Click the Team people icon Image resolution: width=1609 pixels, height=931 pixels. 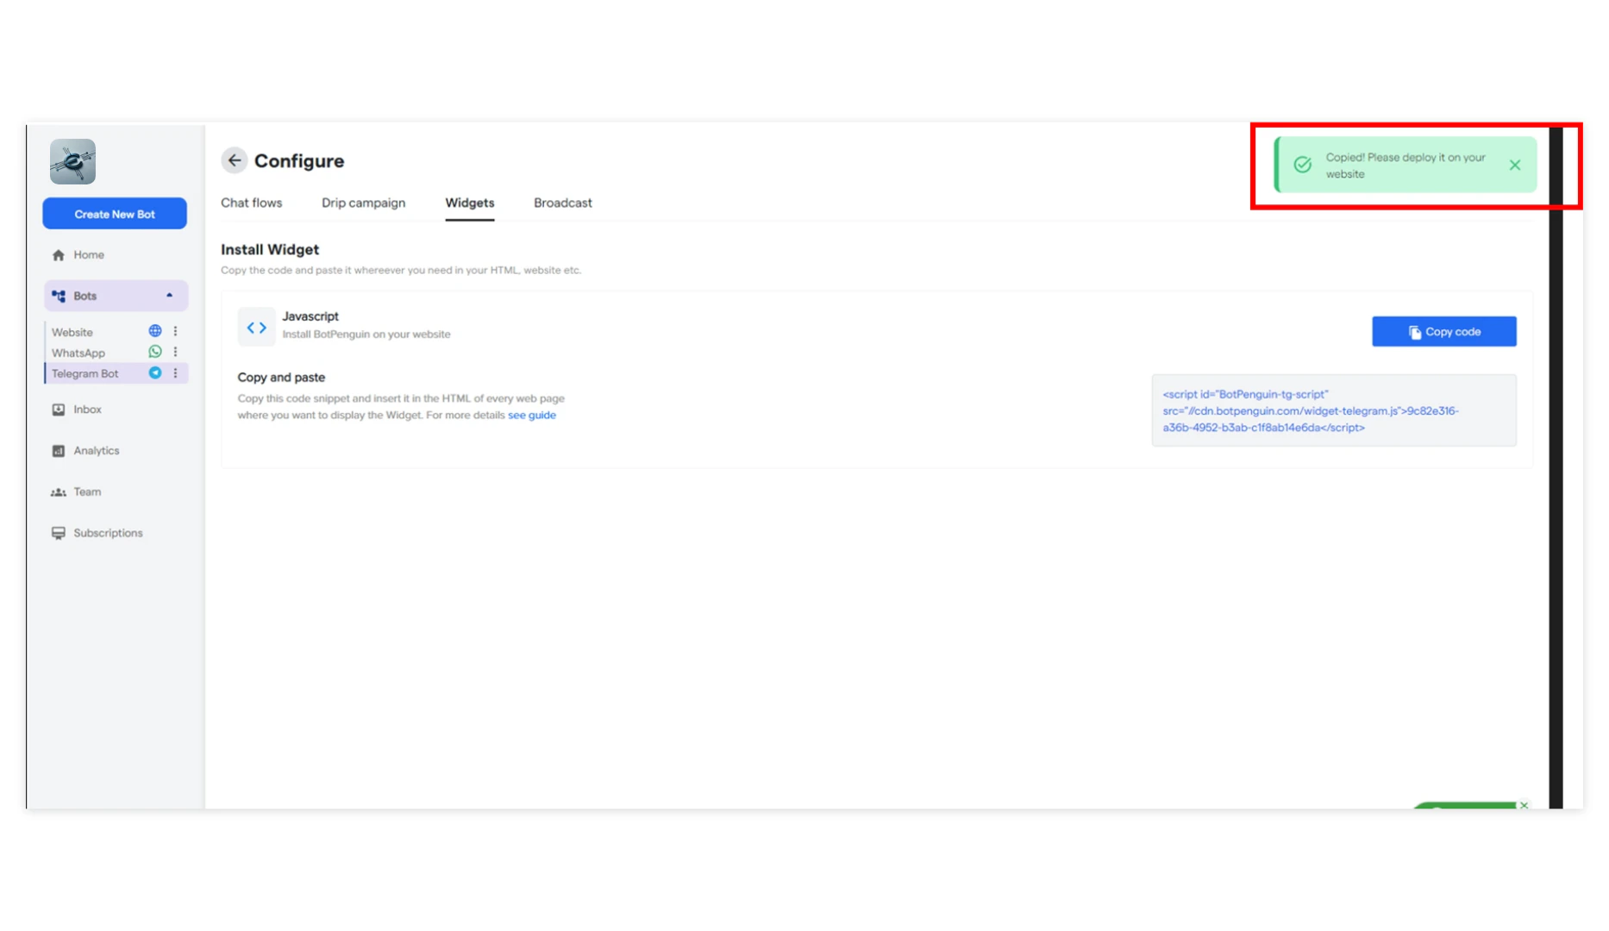pyautogui.click(x=59, y=492)
